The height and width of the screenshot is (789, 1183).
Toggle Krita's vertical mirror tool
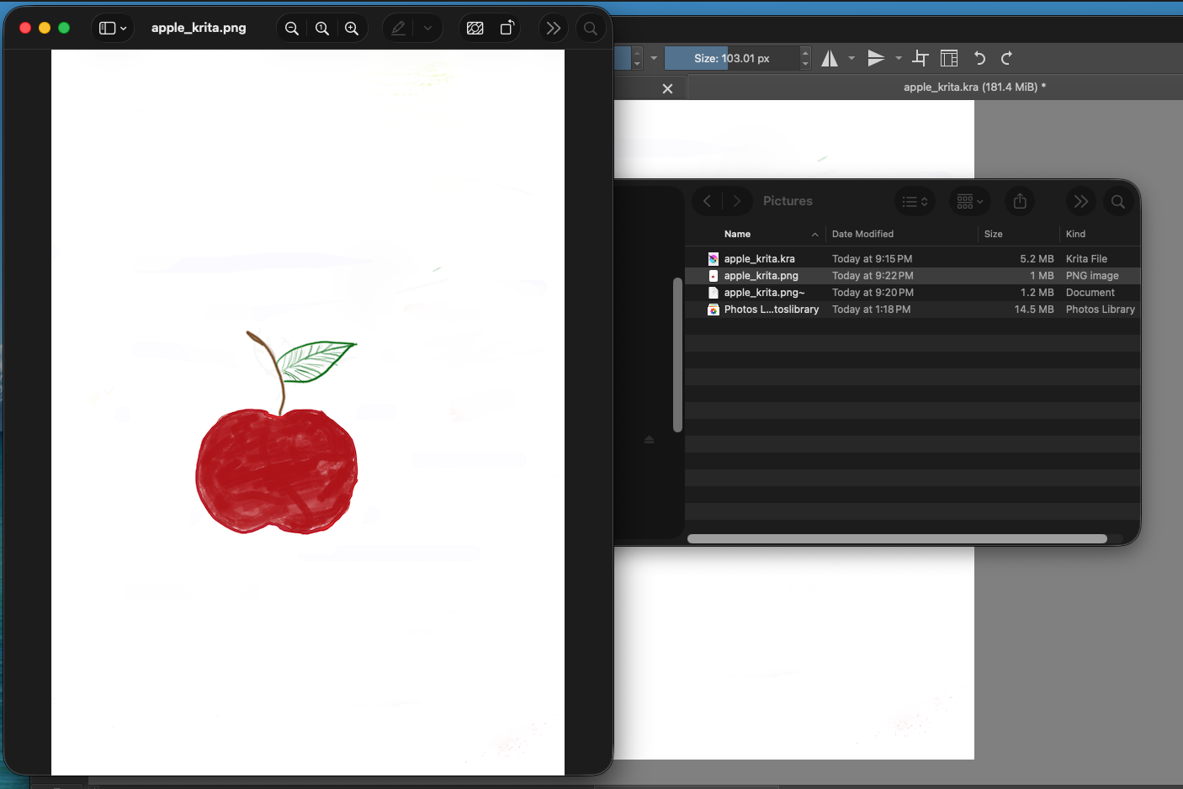click(877, 58)
